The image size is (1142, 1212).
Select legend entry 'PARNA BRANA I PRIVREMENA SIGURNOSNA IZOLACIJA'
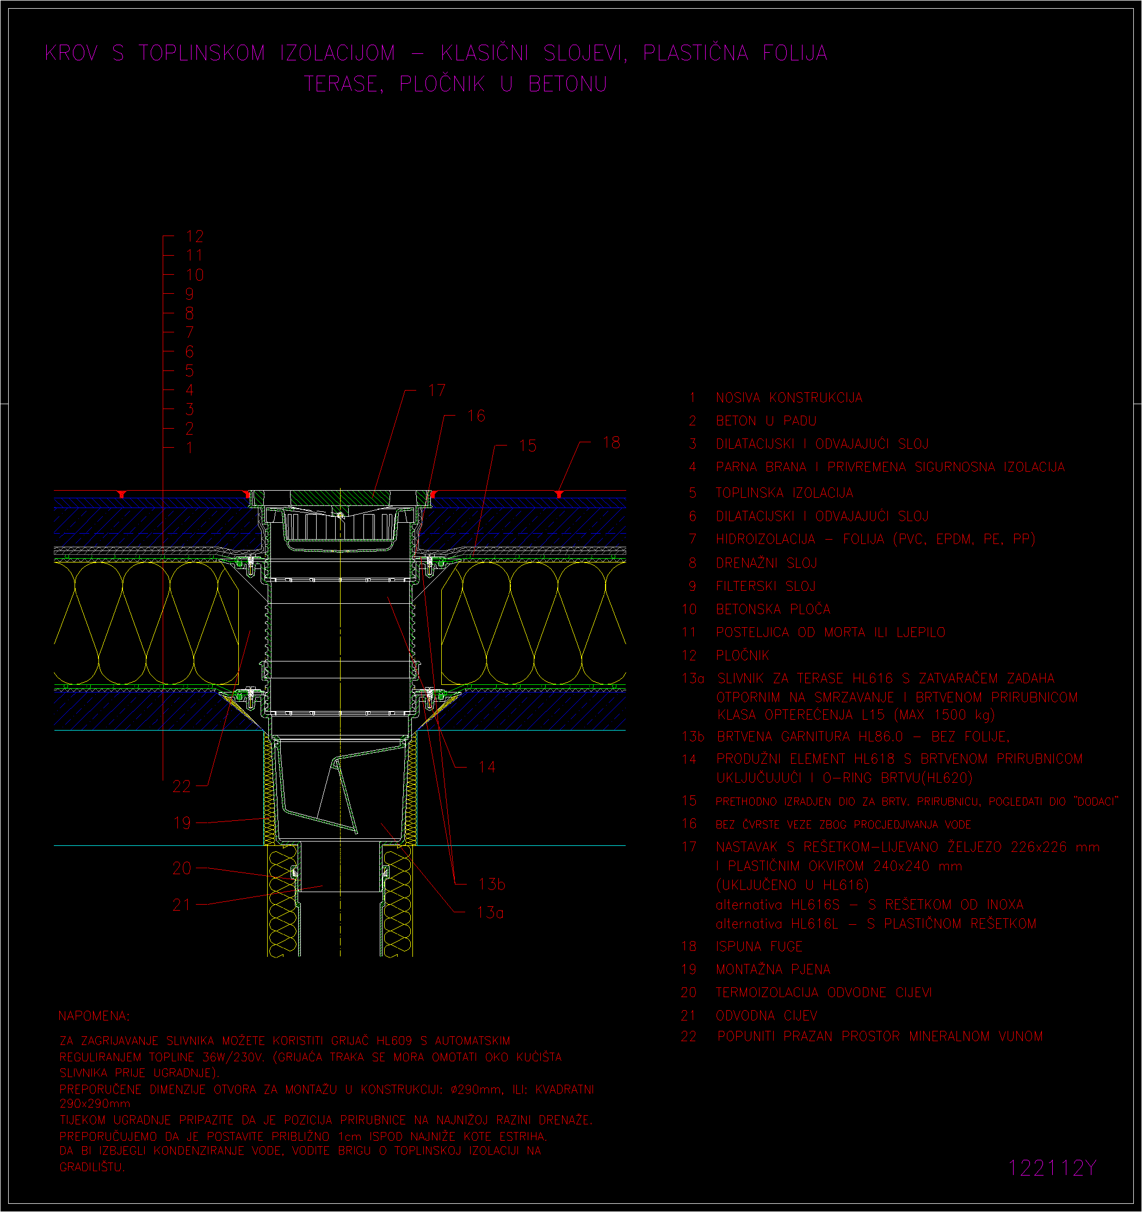point(890,467)
